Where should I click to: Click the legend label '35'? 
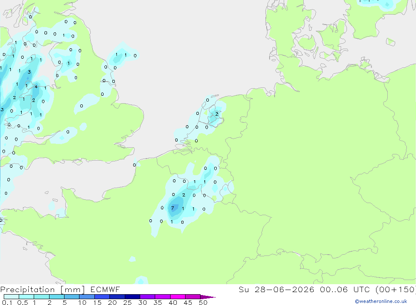click(158, 303)
